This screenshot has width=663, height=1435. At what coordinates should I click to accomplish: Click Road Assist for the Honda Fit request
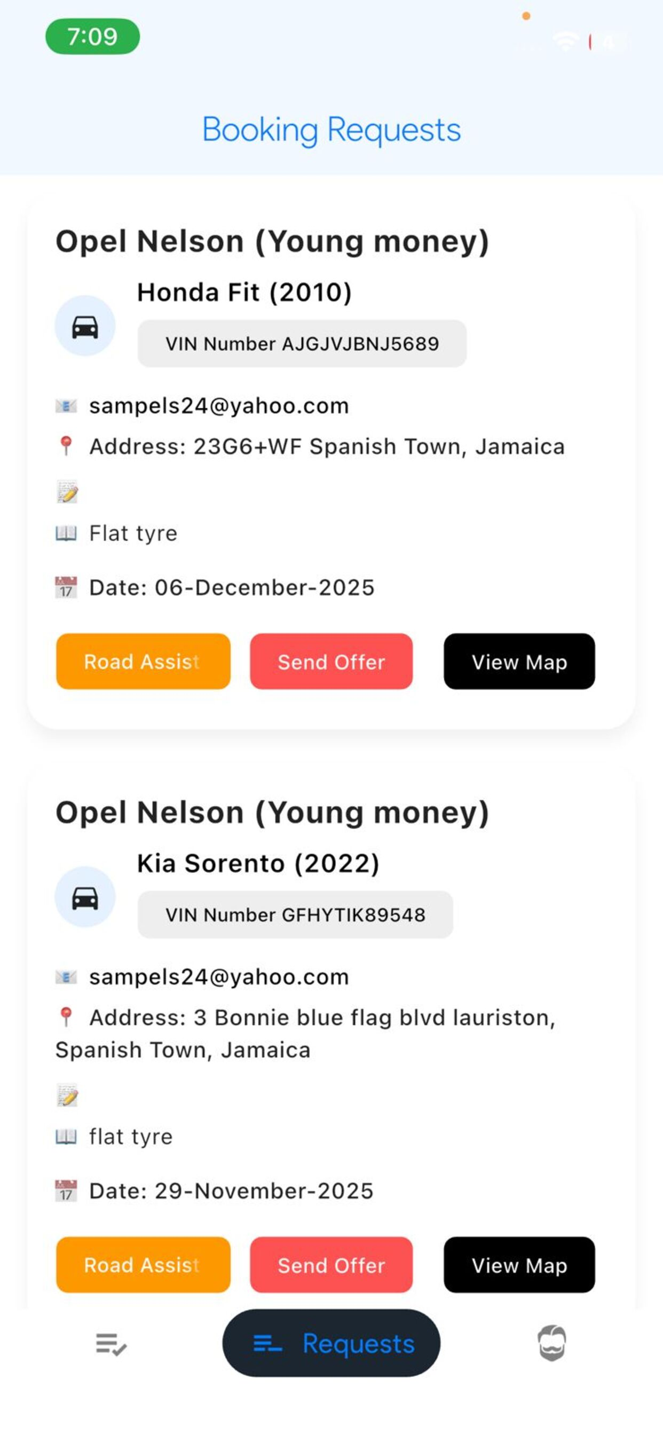pos(143,661)
